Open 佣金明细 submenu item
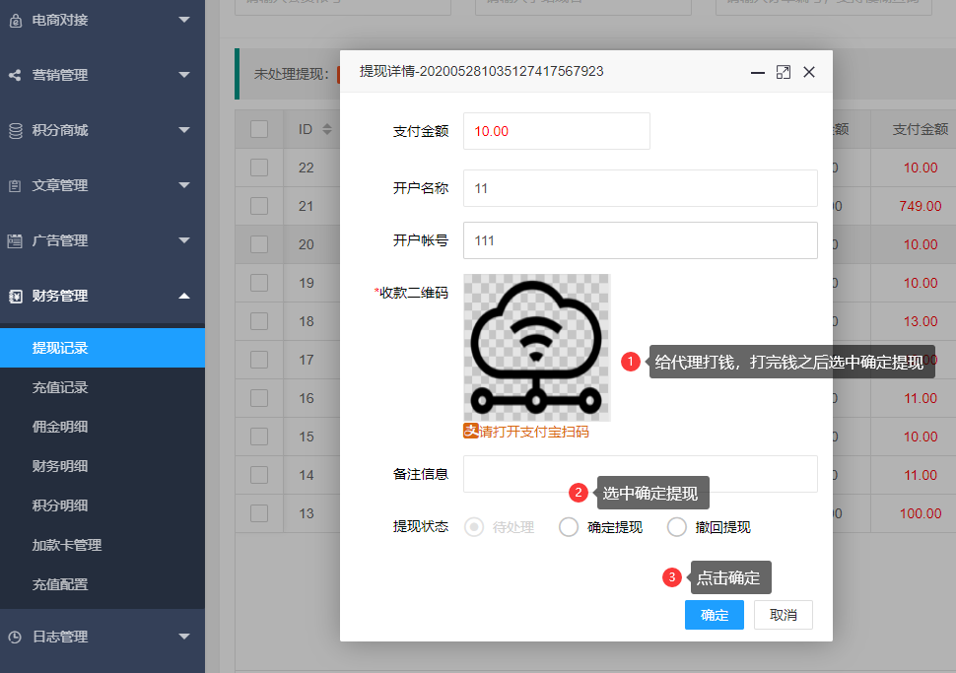Image resolution: width=956 pixels, height=673 pixels. pyautogui.click(x=102, y=427)
